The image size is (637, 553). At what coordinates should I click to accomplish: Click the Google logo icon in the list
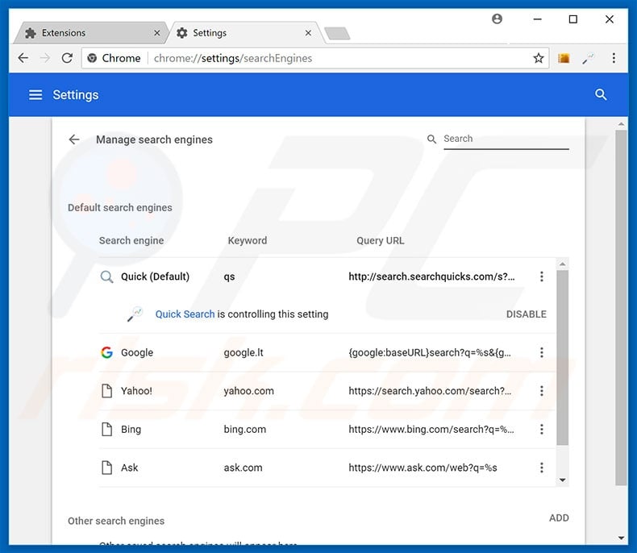coord(107,352)
